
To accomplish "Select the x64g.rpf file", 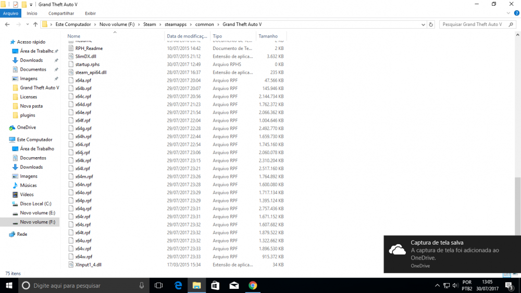I will point(83,129).
